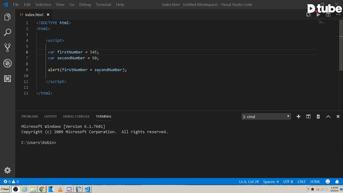Image resolution: width=343 pixels, height=193 pixels.
Task: Open the View menu
Action: [60, 5]
